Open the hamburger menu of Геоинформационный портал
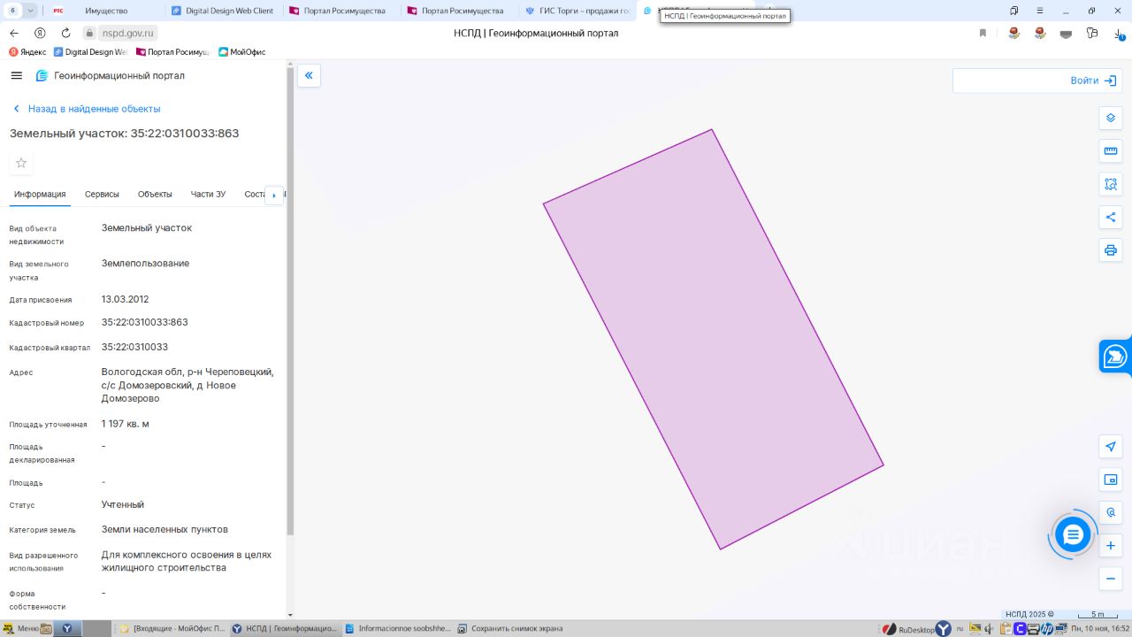Image resolution: width=1132 pixels, height=637 pixels. click(x=16, y=76)
